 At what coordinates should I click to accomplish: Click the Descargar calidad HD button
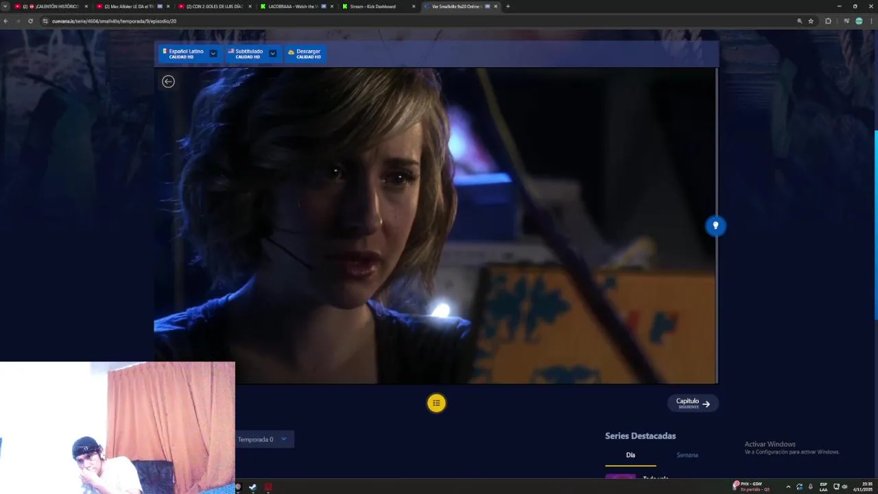pyautogui.click(x=305, y=54)
